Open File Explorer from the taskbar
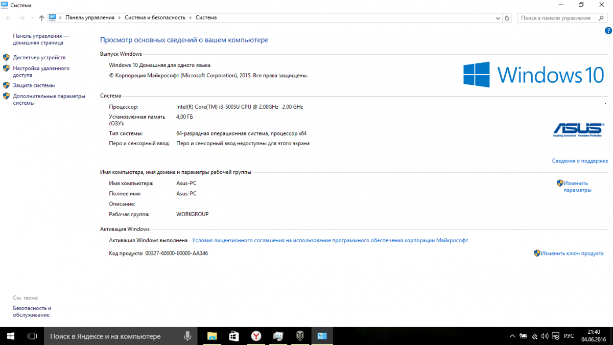 [212, 336]
